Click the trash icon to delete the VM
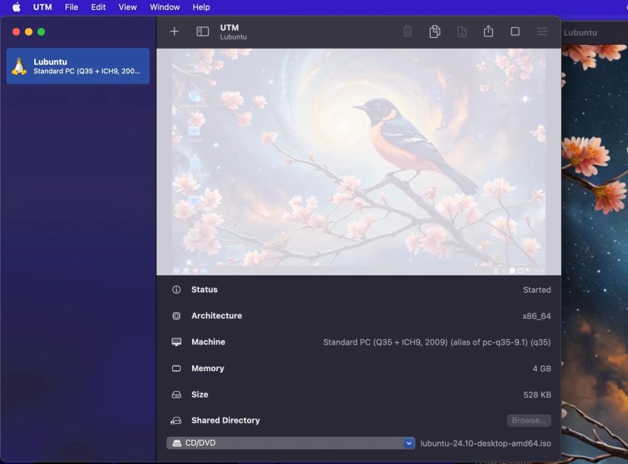Screen dimensions: 628x464 point(407,31)
